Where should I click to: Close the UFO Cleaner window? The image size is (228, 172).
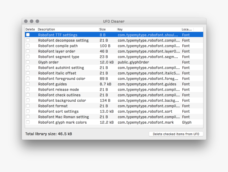pyautogui.click(x=26, y=21)
